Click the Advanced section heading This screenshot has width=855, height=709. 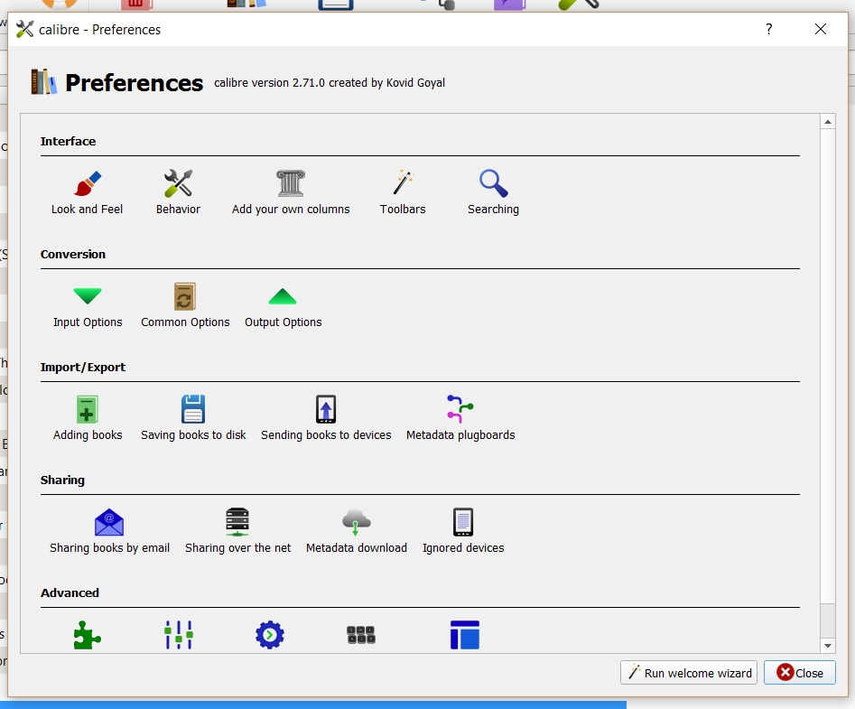70,592
